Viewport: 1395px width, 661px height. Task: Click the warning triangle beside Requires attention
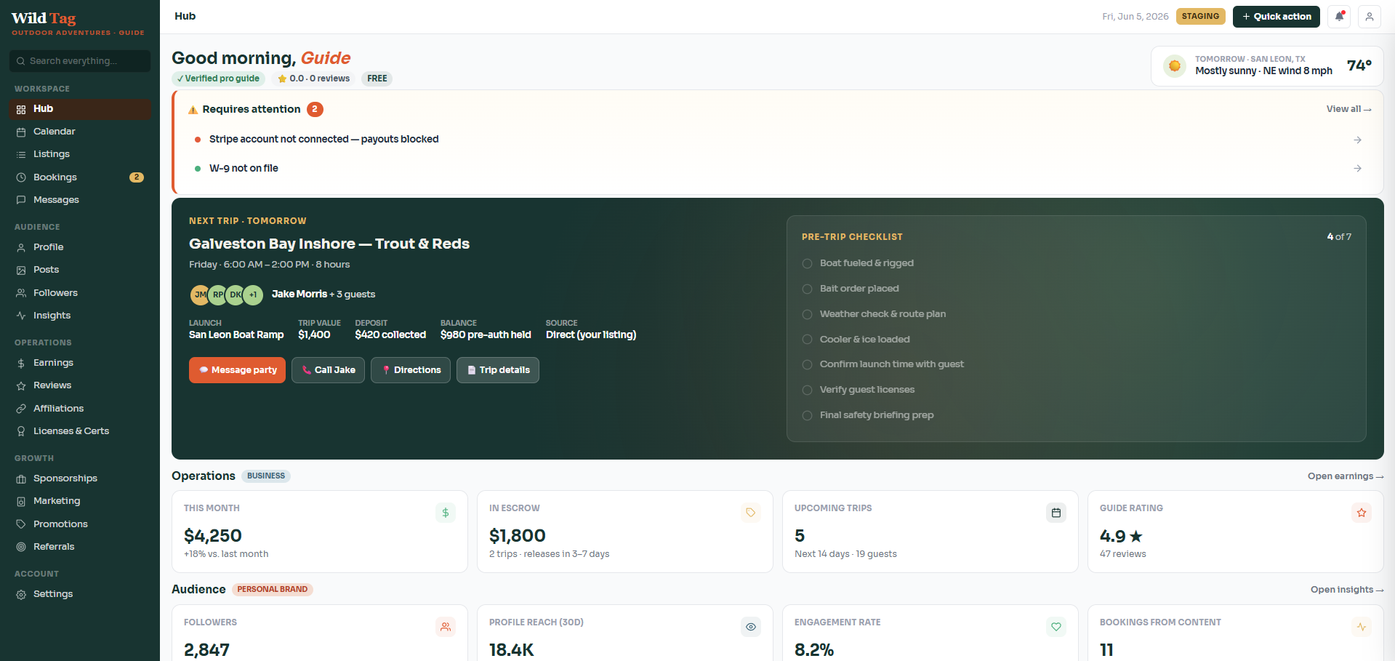pyautogui.click(x=193, y=110)
